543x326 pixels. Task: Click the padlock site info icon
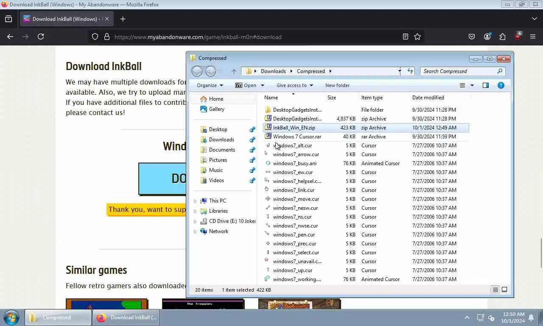[106, 37]
